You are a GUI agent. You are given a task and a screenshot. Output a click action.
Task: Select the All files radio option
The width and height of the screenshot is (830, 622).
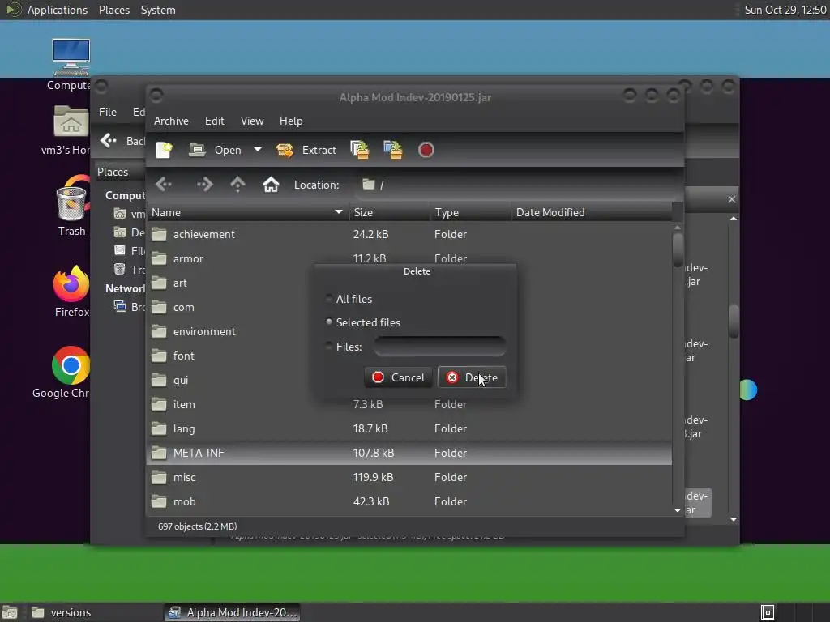329,299
